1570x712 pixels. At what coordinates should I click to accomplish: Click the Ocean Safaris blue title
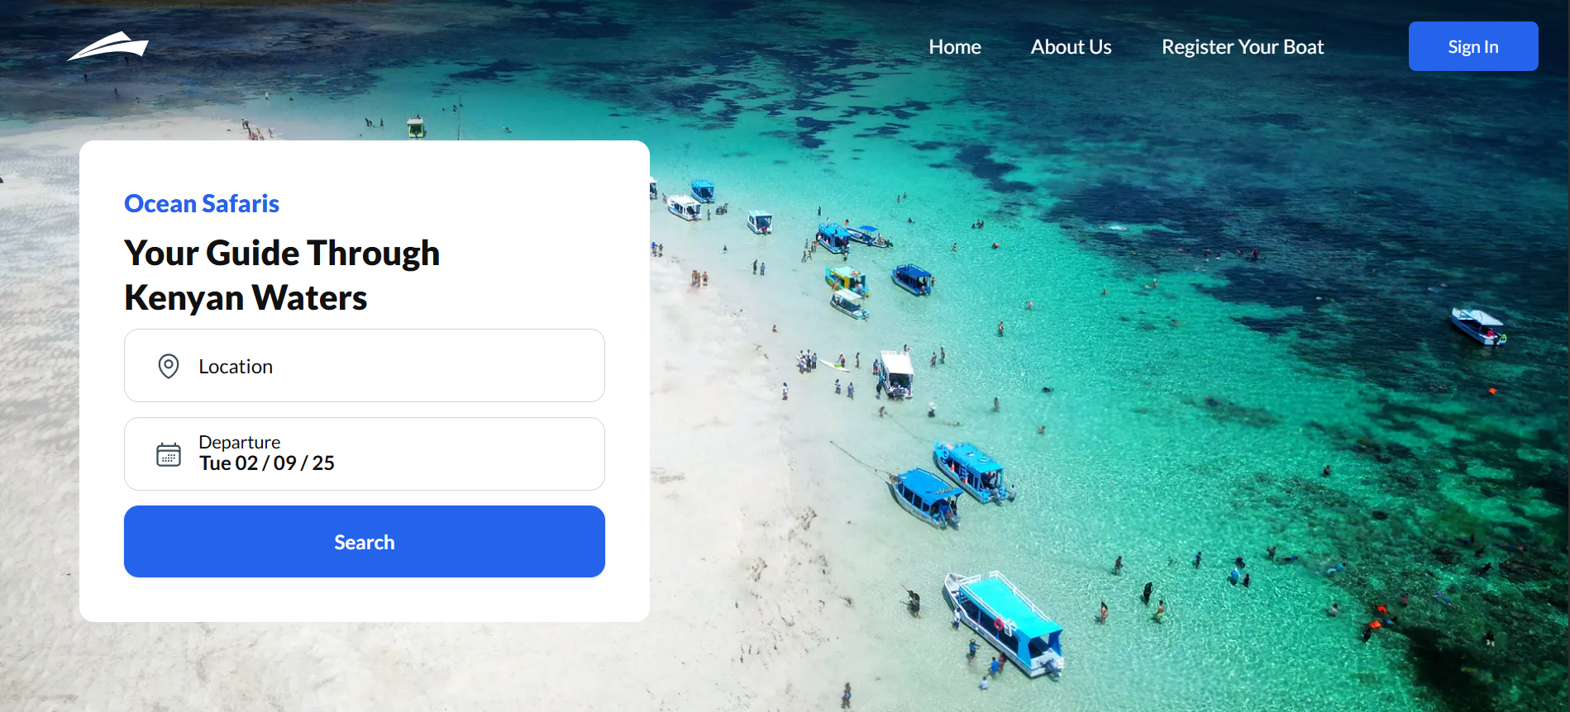pyautogui.click(x=202, y=204)
